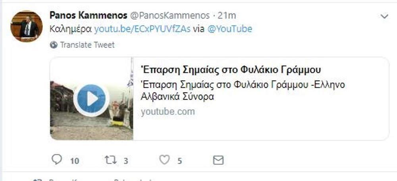The image size is (397, 181).
Task: Click the envelope direct message icon
Action: point(218,160)
